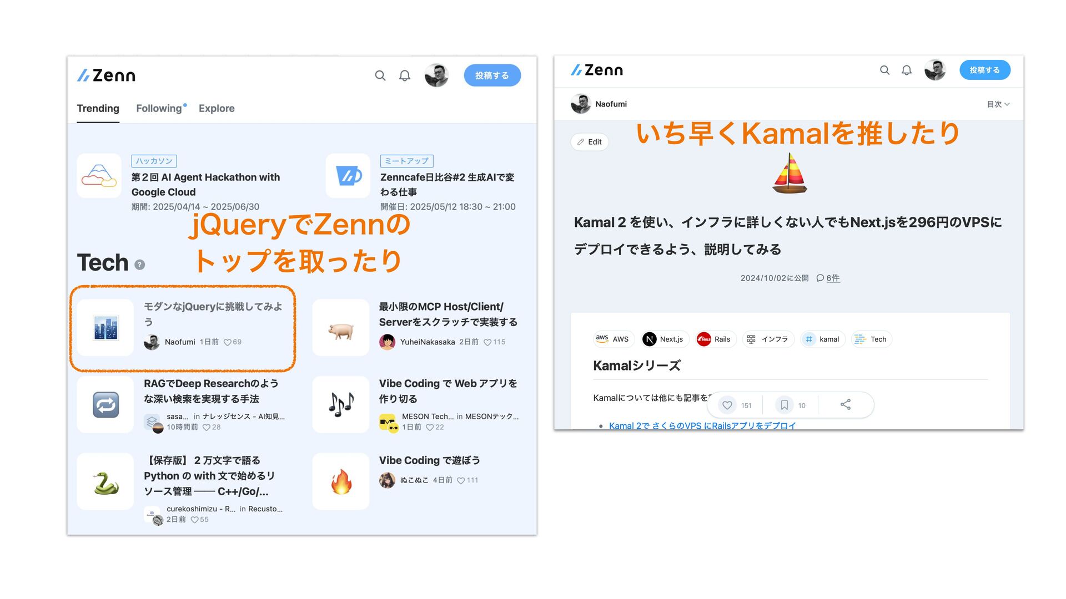Click the Tech help question mark icon
This screenshot has width=1066, height=599.
click(140, 265)
